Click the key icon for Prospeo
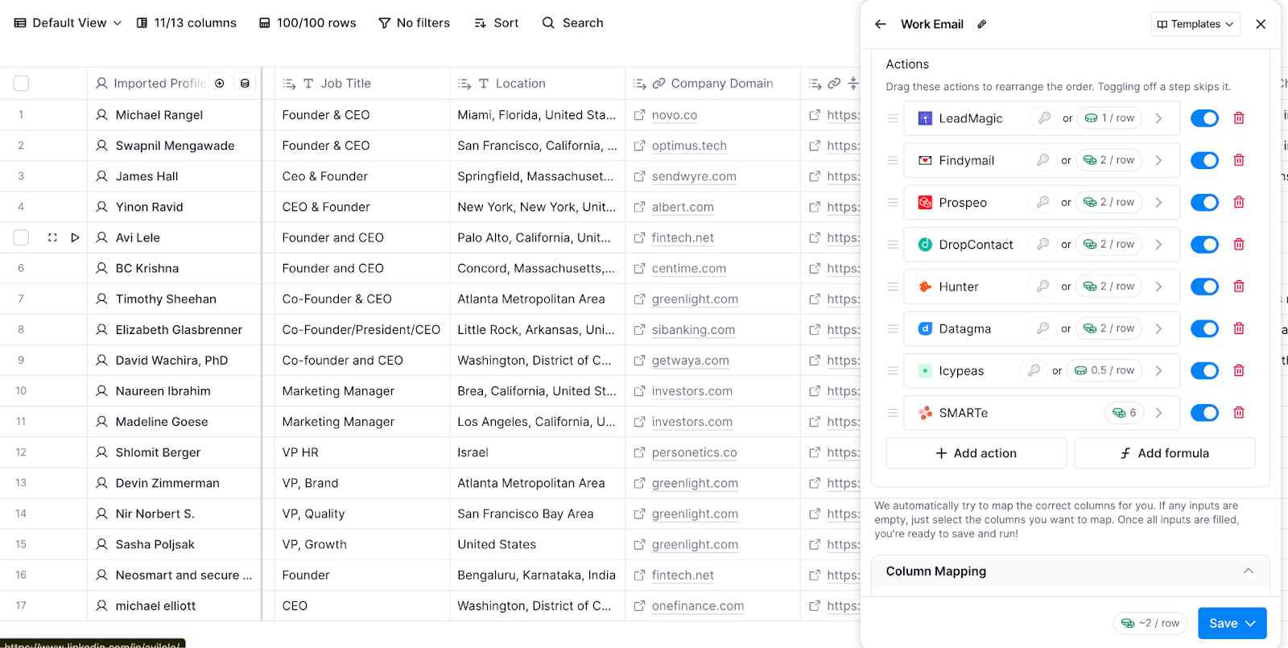 coord(1042,202)
